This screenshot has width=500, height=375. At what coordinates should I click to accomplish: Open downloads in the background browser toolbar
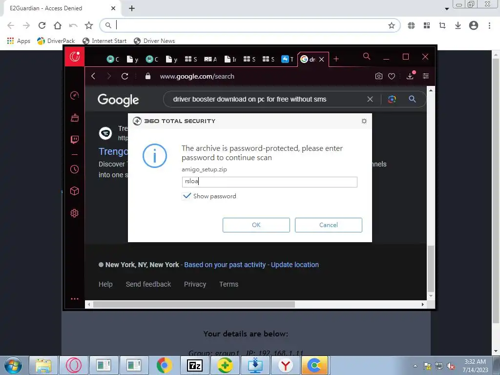pos(458,25)
